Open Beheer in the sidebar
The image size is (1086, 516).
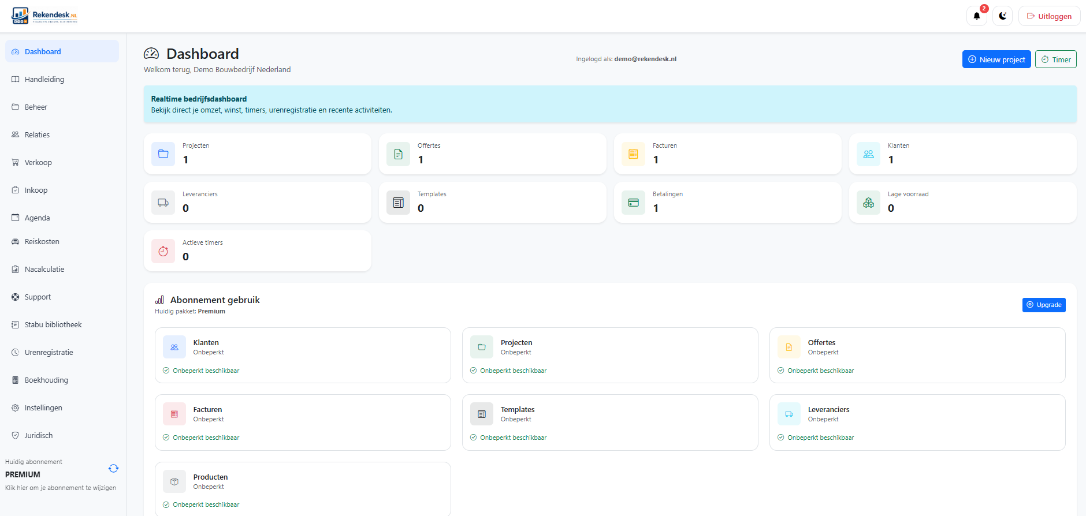62,107
